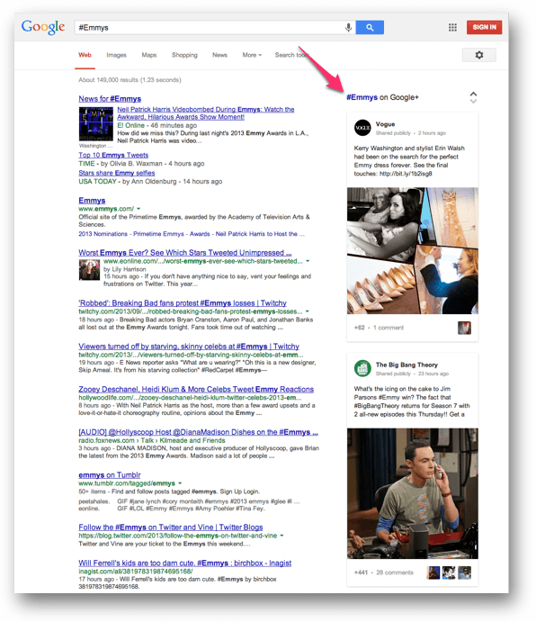This screenshot has width=536, height=622.
Task: Click '1 comment' on Vogue post
Action: tap(389, 328)
